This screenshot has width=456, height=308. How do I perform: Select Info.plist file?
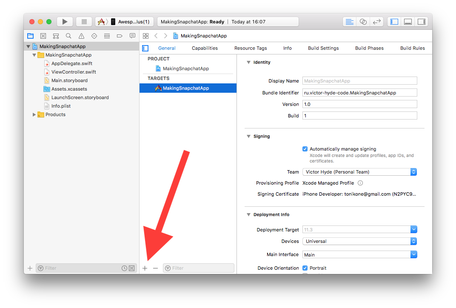click(61, 106)
